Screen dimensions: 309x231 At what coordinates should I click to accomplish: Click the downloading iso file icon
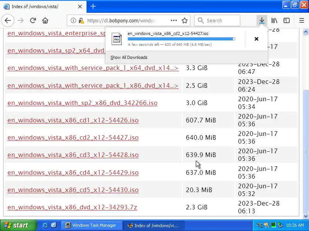point(117,39)
